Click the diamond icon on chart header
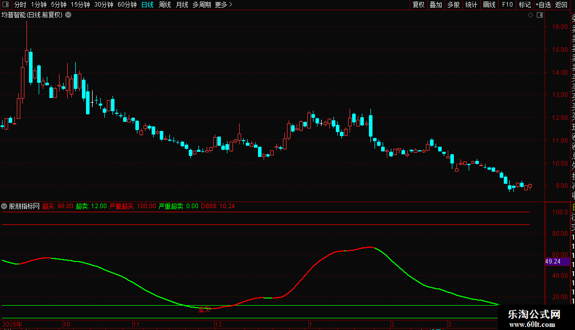Screen dimensions: 575x330 tap(530, 15)
